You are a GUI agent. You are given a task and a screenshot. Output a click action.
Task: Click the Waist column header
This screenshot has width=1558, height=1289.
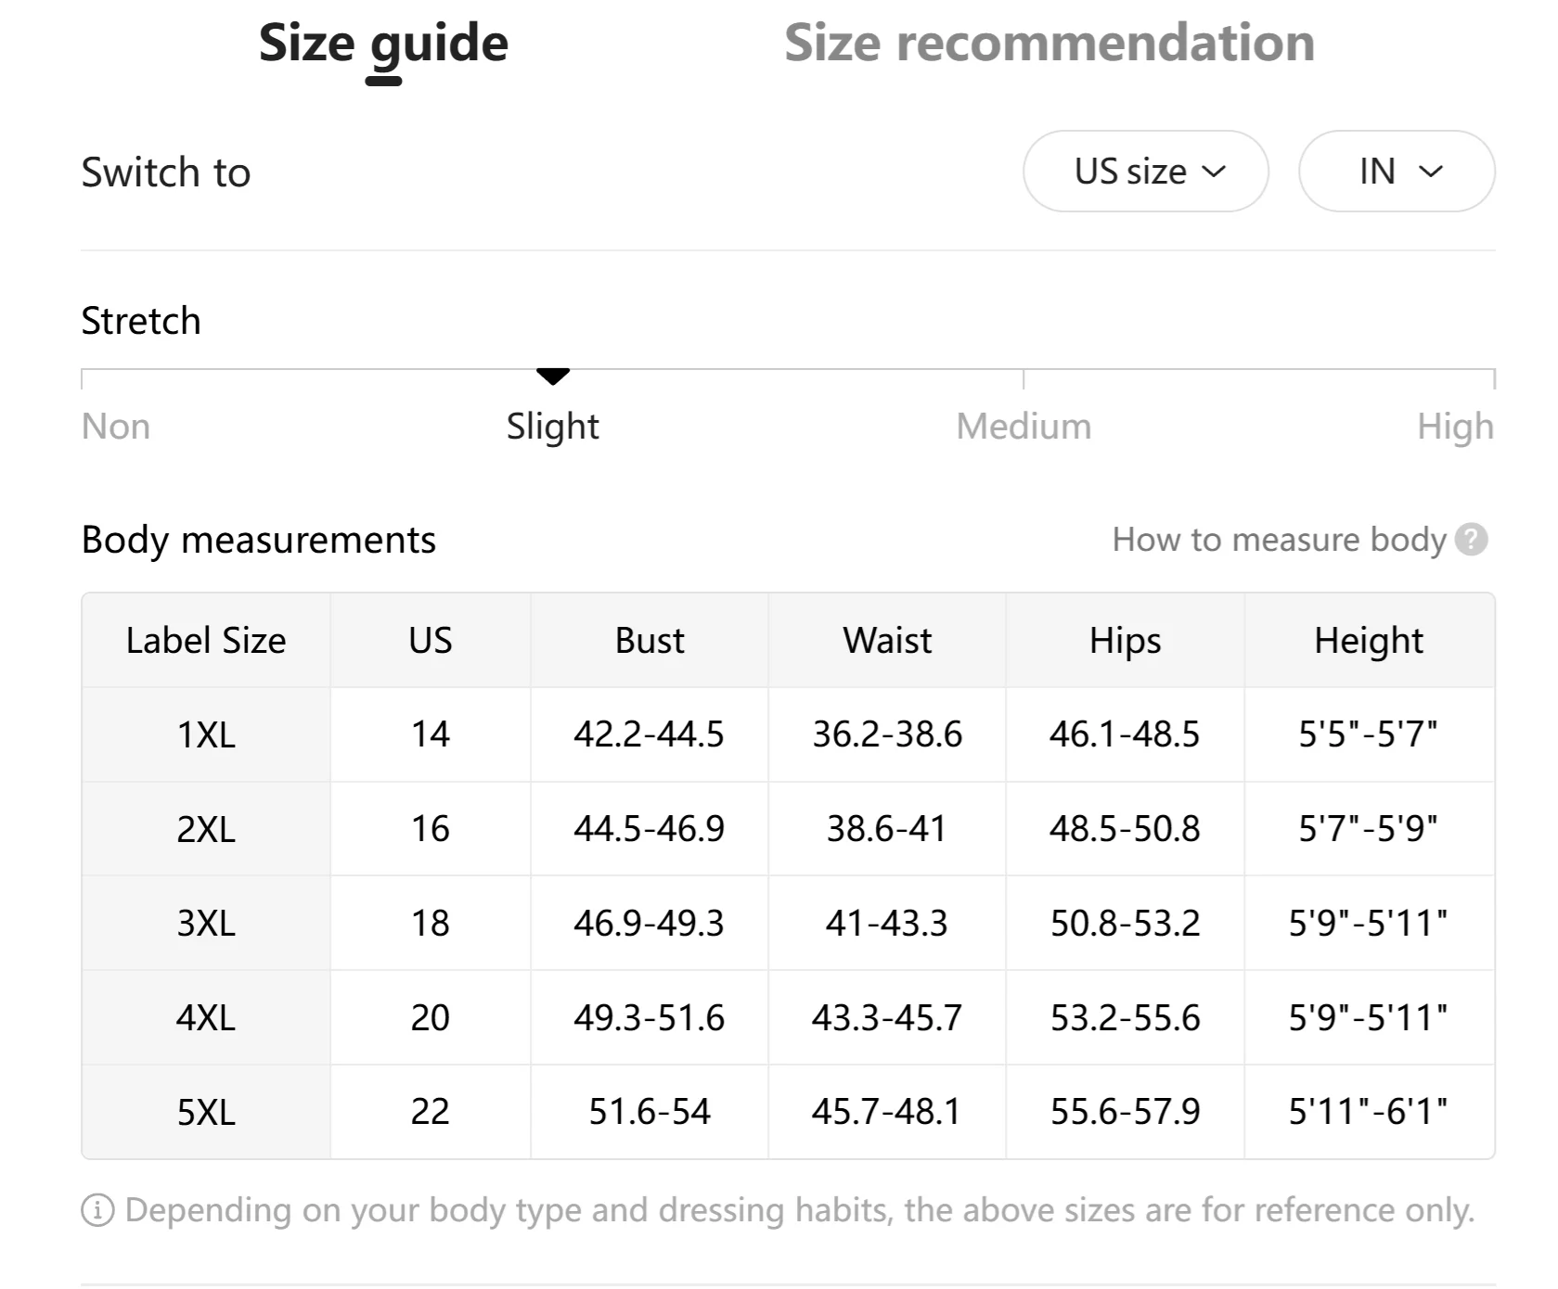(887, 641)
